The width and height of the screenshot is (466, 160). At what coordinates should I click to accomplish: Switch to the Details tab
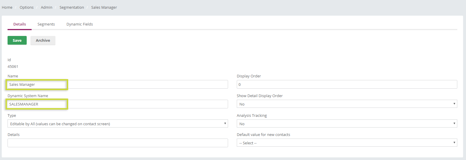click(x=19, y=24)
